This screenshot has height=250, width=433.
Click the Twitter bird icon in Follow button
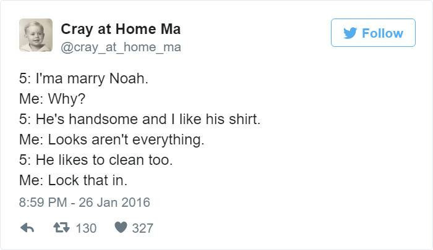[x=348, y=33]
